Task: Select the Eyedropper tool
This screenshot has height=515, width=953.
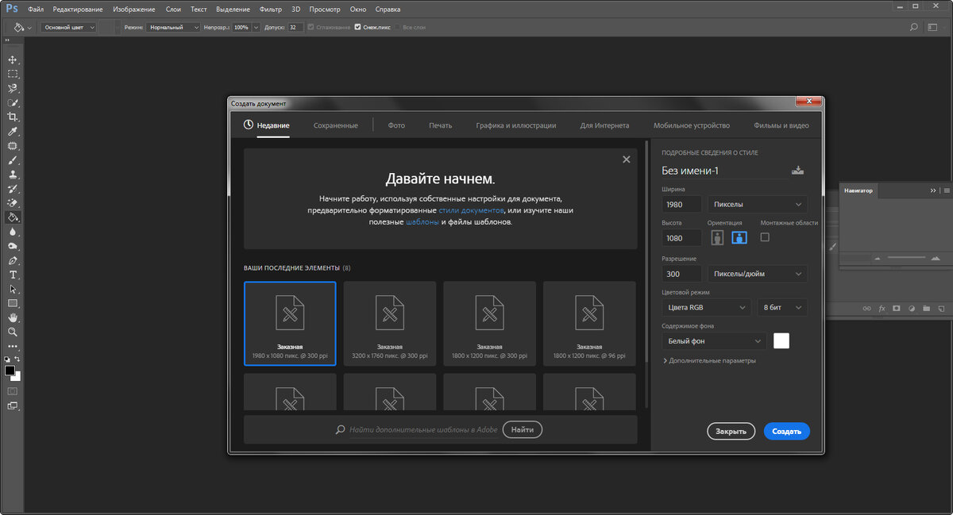Action: (x=13, y=131)
